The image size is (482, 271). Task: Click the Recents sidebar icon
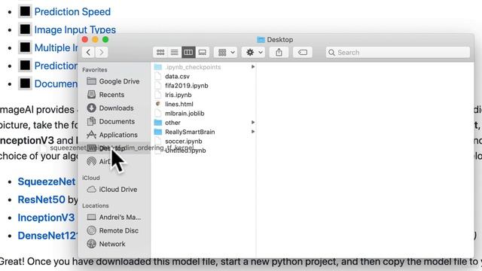[x=91, y=94]
